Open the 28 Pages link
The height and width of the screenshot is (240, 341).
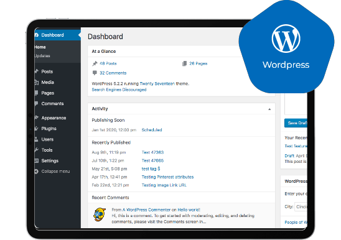coord(199,63)
